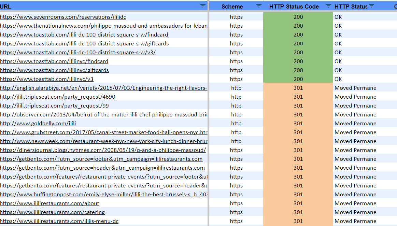The width and height of the screenshot is (397, 226).
Task: Open the toasttab ilili-dc giftcards link
Action: [x=84, y=44]
